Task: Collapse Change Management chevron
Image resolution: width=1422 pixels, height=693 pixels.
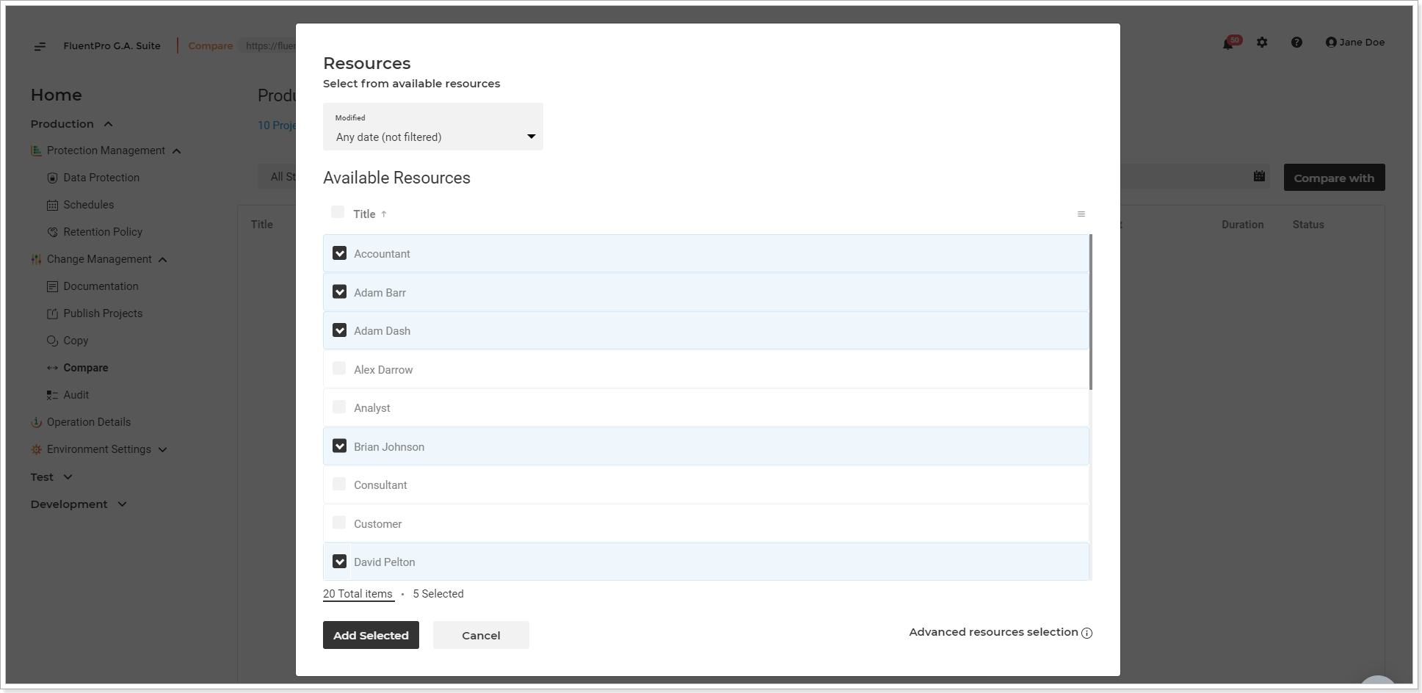Action: (163, 260)
